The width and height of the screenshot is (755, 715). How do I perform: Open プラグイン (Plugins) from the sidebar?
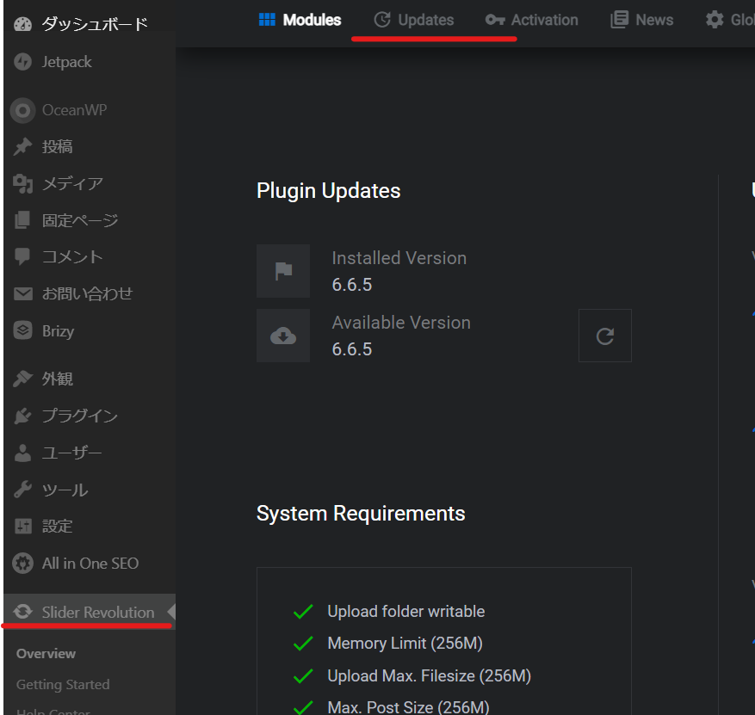pos(79,416)
